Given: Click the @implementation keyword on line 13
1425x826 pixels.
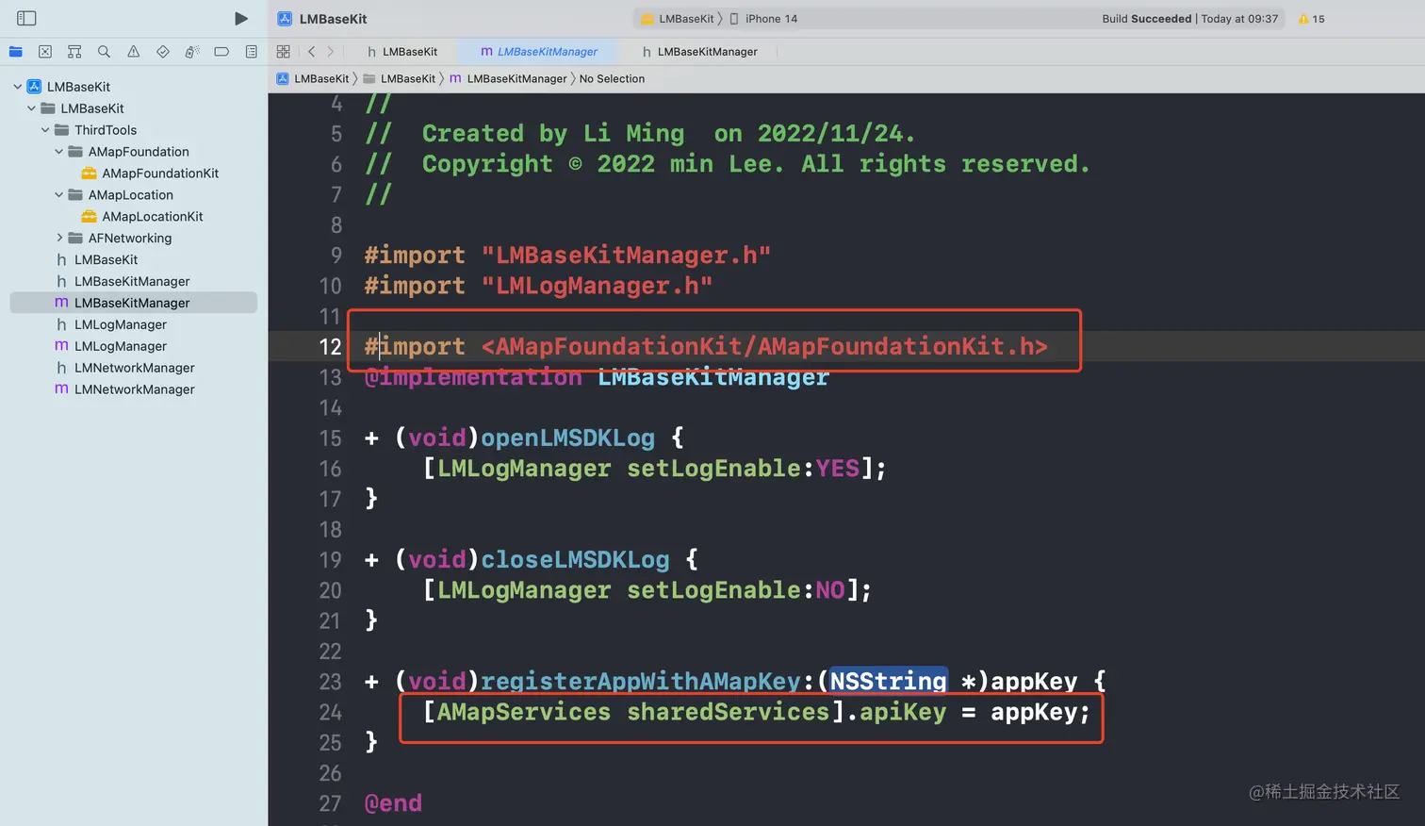Looking at the screenshot, I should coord(473,377).
